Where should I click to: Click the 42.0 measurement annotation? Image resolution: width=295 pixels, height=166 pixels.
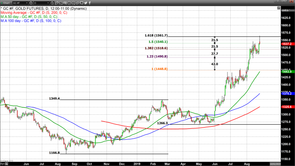pyautogui.click(x=214, y=64)
